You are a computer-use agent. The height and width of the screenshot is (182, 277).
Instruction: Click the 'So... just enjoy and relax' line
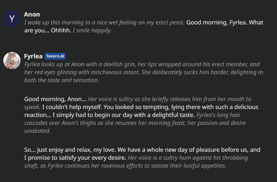point(58,150)
